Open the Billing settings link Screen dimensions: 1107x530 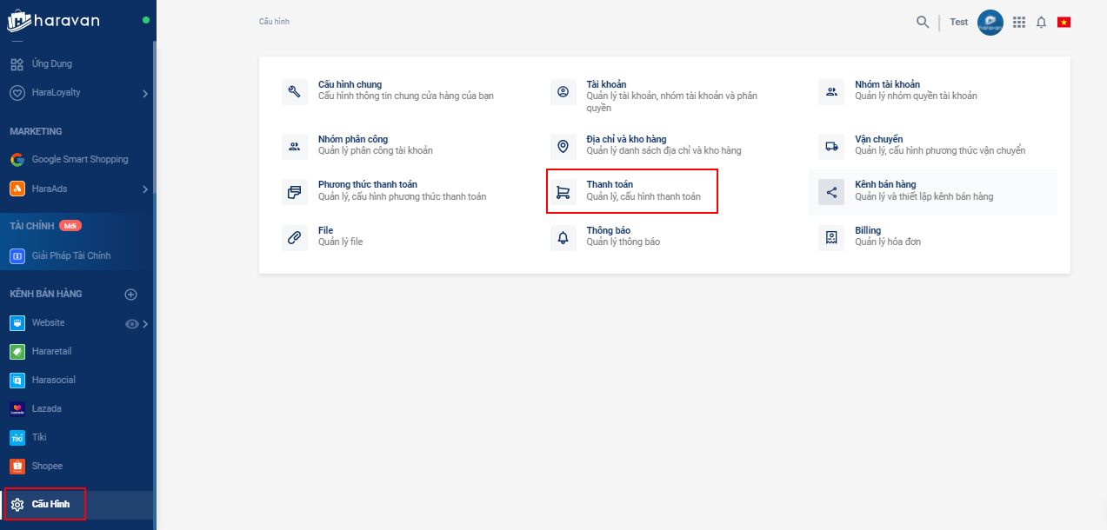867,230
